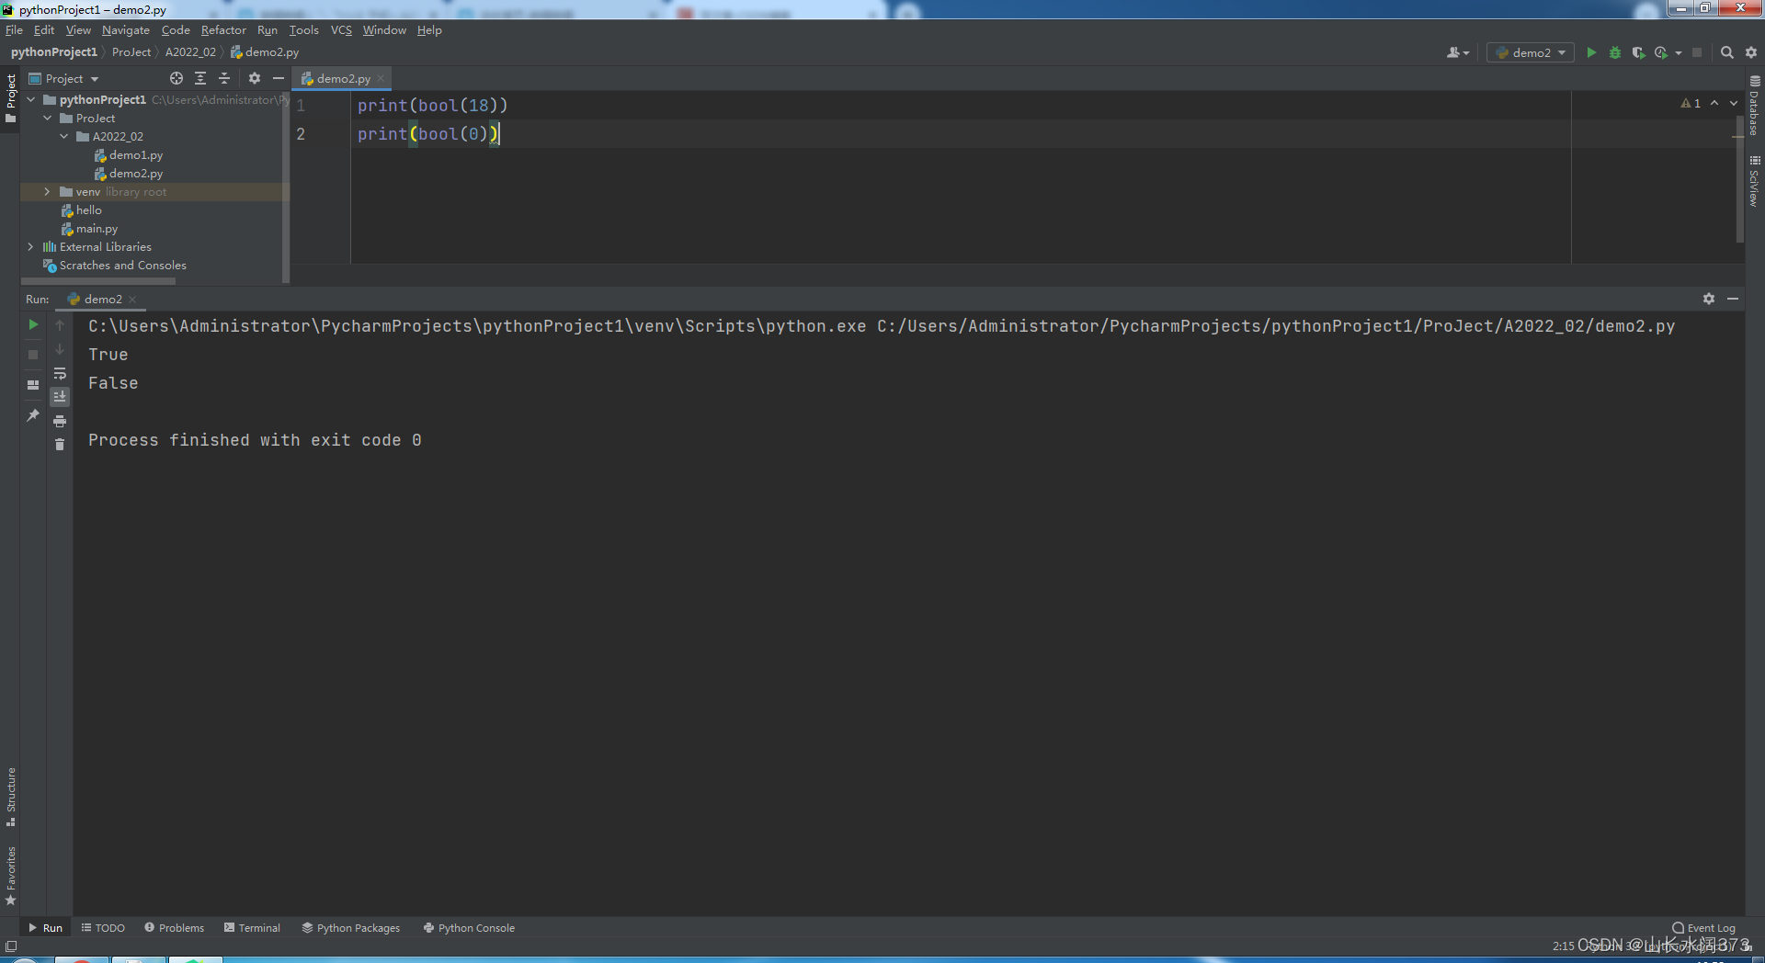The image size is (1765, 963).
Task: Open IDE settings gear in top toolbar
Action: 1751,52
